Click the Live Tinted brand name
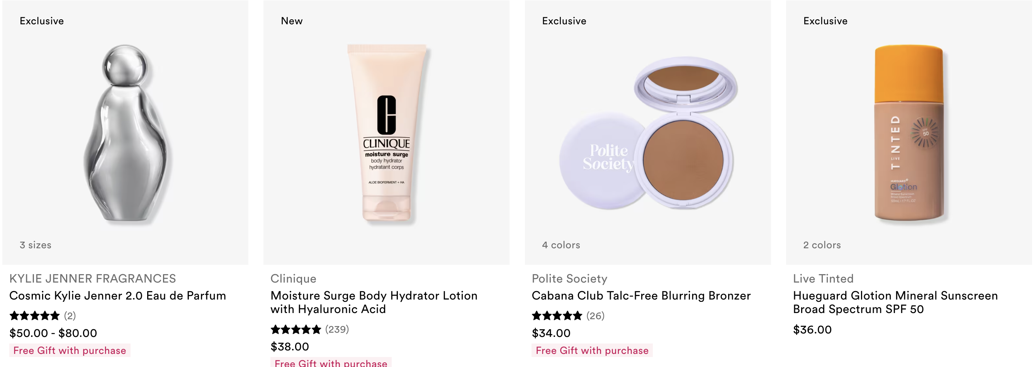 pyautogui.click(x=823, y=278)
